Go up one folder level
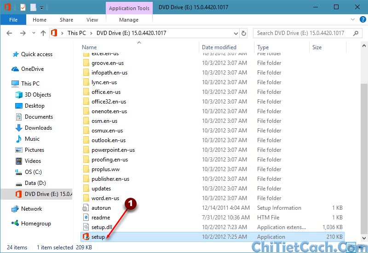Screen dimensions: 368x253 43,33
